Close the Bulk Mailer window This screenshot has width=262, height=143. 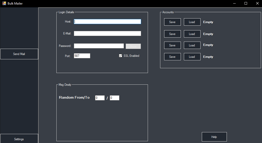(x=257, y=3)
